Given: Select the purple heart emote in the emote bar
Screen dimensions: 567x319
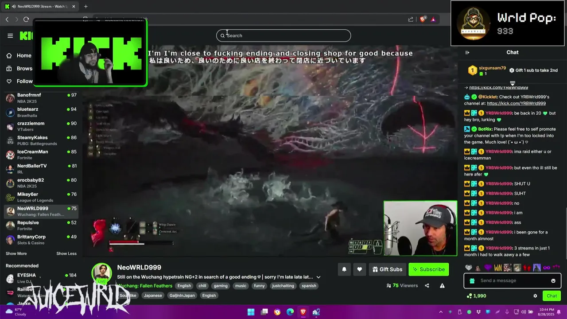Looking at the screenshot, I should point(488,268).
